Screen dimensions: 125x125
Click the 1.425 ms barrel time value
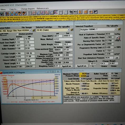coord(85,89)
